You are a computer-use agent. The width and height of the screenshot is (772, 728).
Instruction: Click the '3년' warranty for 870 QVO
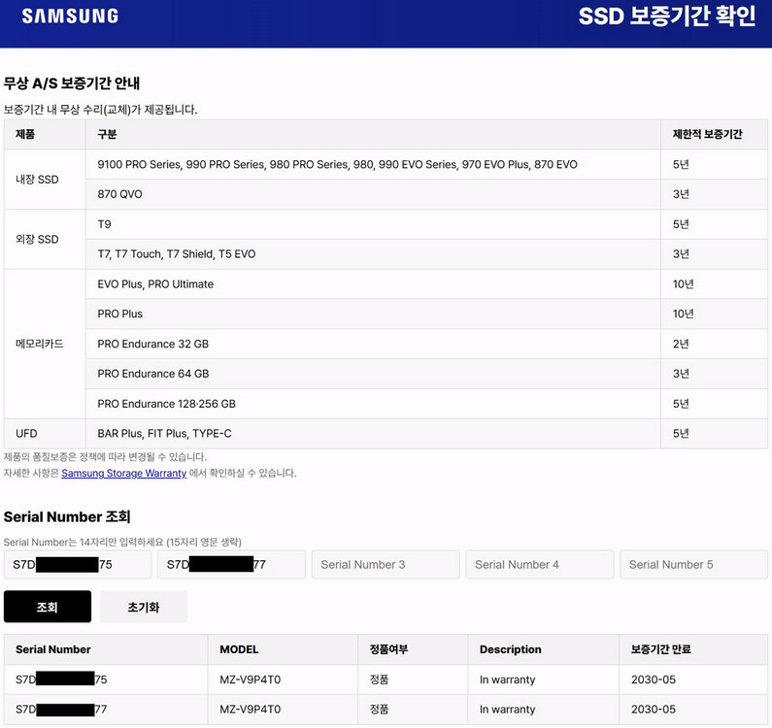pyautogui.click(x=681, y=194)
